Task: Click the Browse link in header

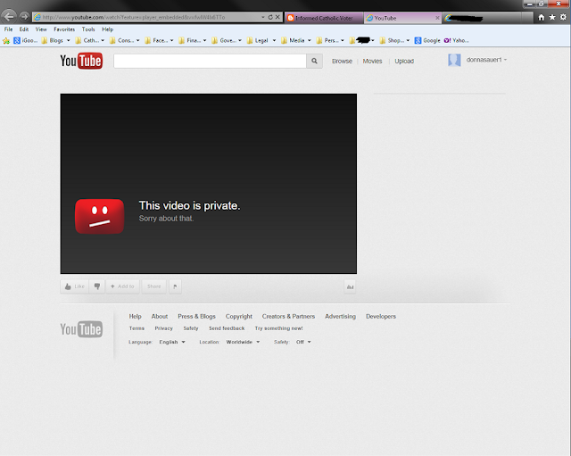Action: (342, 62)
